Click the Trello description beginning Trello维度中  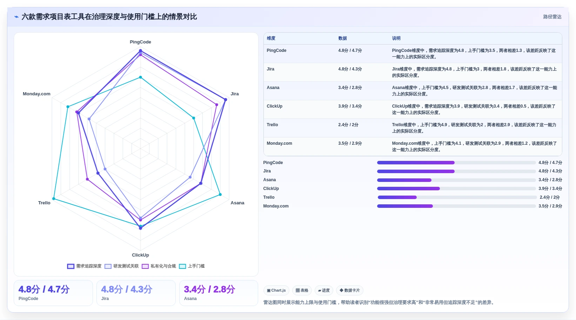click(x=474, y=128)
